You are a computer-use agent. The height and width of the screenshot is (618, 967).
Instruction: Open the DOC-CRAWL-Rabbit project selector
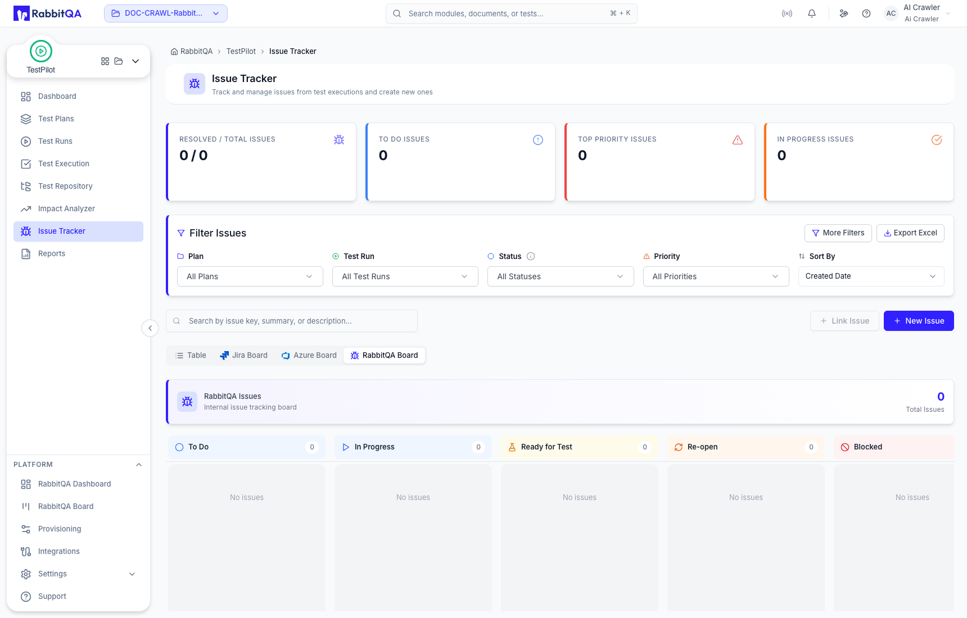point(166,13)
